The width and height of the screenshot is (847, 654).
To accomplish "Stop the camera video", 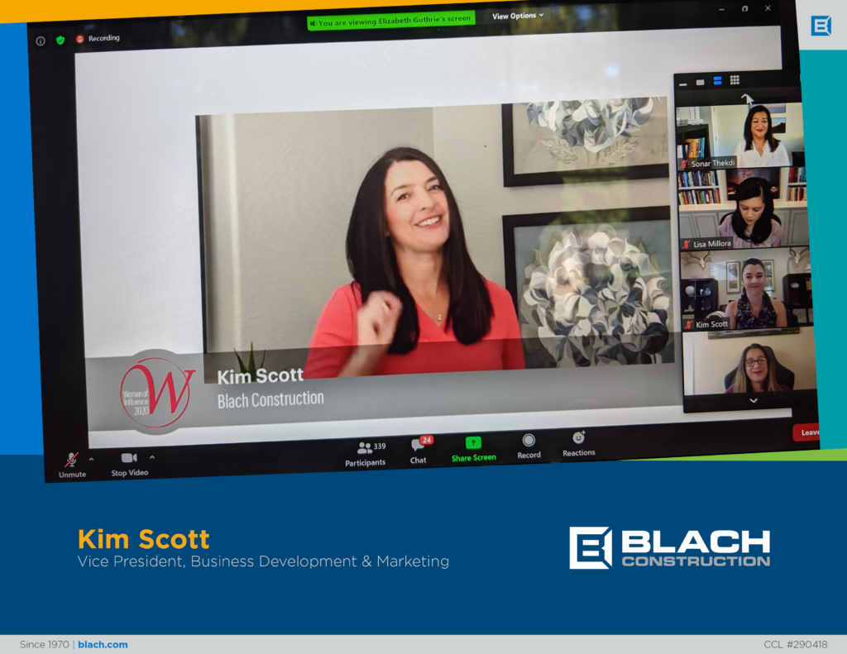I will (x=130, y=465).
